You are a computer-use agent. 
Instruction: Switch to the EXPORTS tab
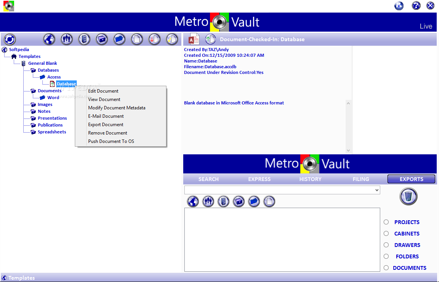click(x=411, y=179)
